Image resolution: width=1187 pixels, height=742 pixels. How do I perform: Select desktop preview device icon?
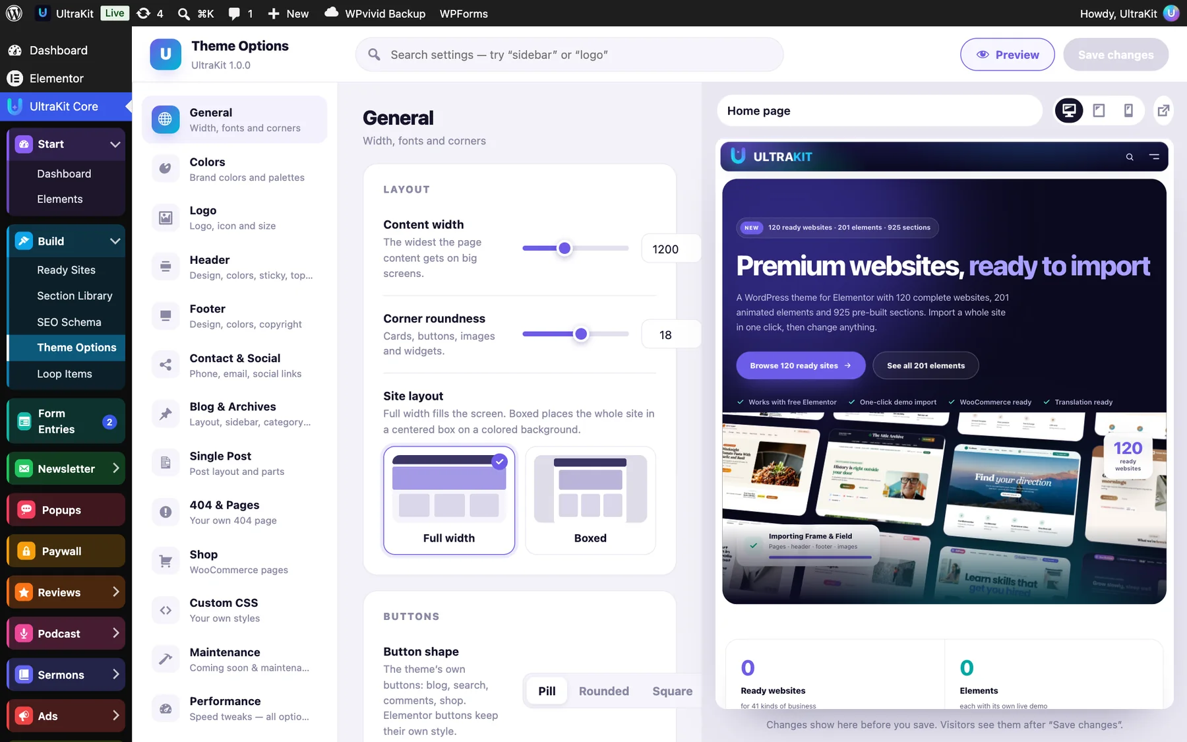click(1069, 110)
